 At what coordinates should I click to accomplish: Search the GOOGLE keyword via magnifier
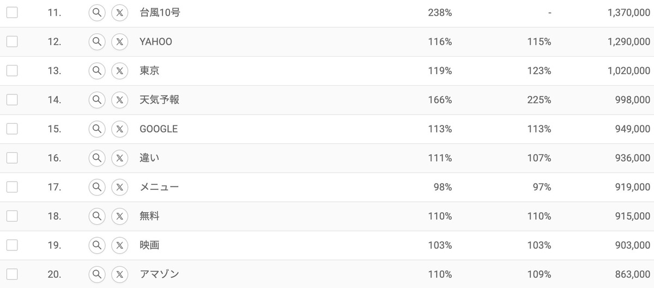(97, 129)
